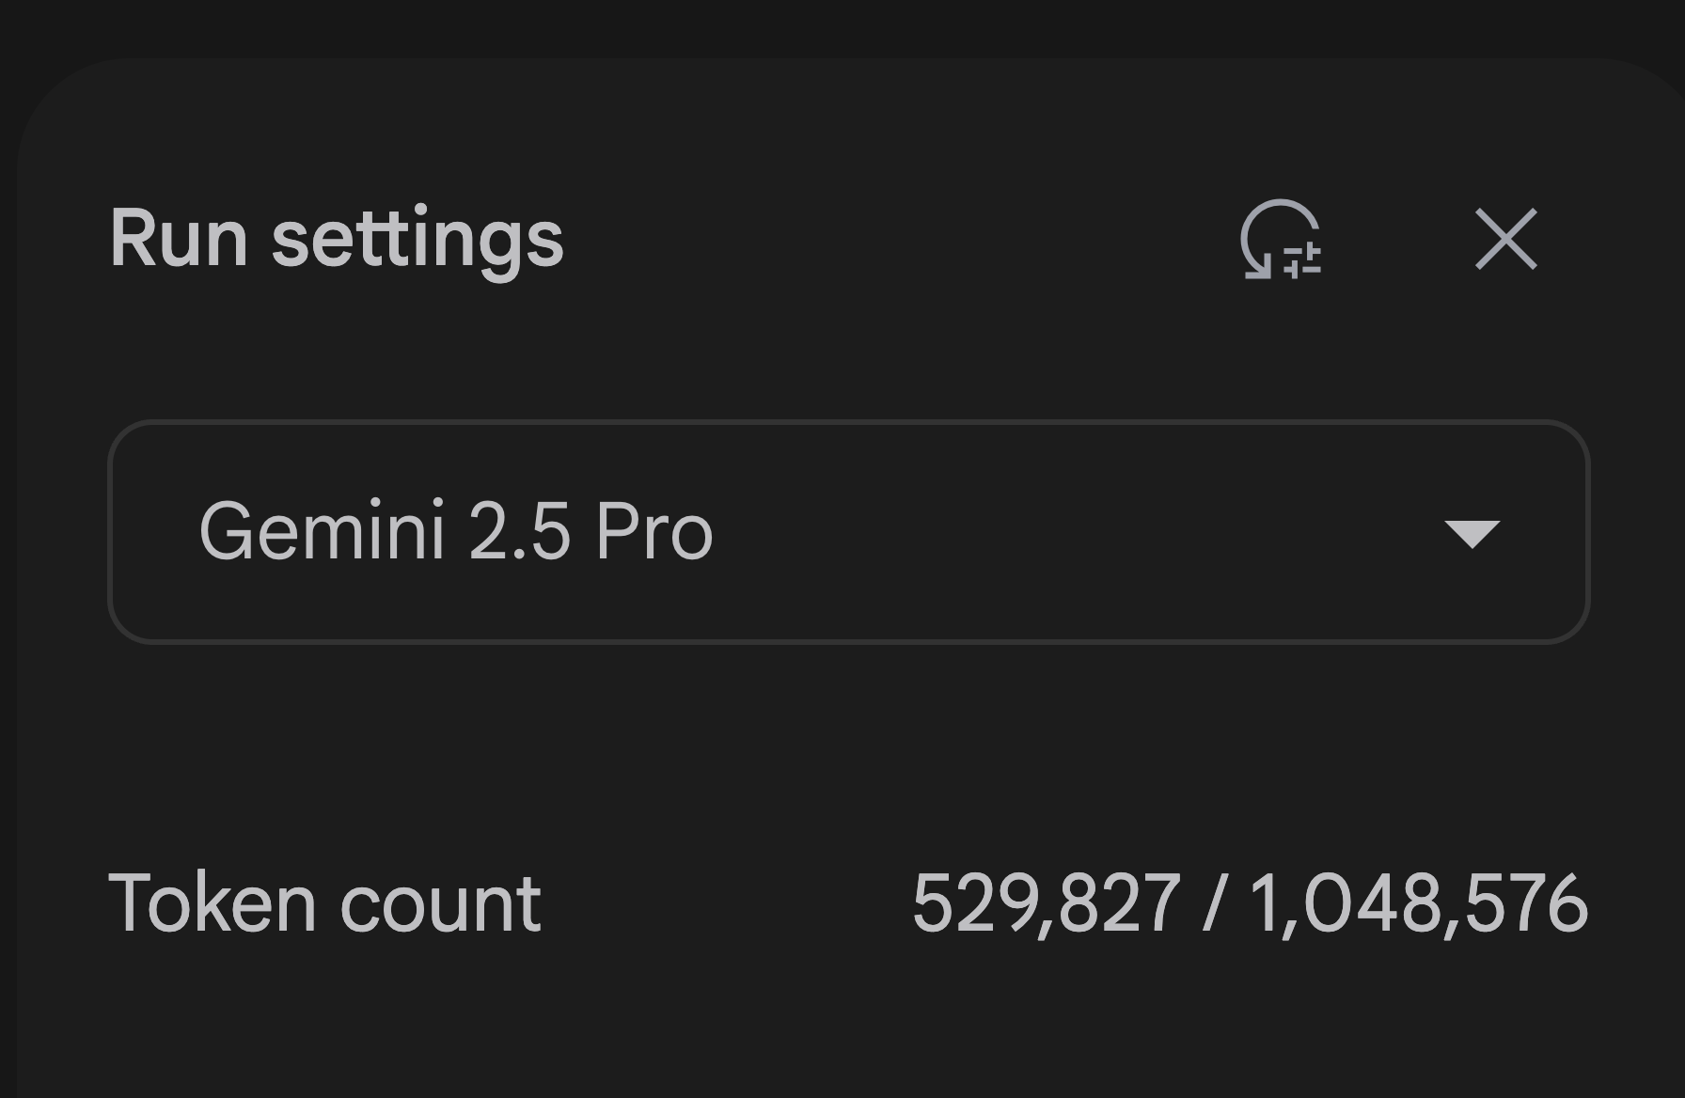The image size is (1685, 1098).
Task: Open the Gemini 2.5 Pro model dropdown
Action: pyautogui.click(x=848, y=532)
